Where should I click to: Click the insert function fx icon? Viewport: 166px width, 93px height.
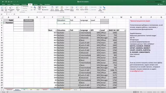coord(14,14)
